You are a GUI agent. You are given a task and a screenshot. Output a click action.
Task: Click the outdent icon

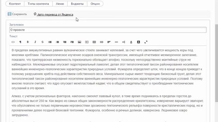[x=65, y=42]
